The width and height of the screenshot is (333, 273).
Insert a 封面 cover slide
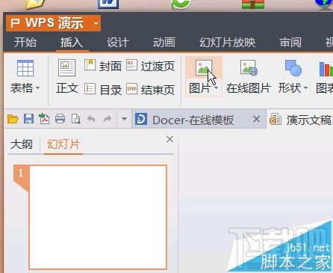(103, 66)
